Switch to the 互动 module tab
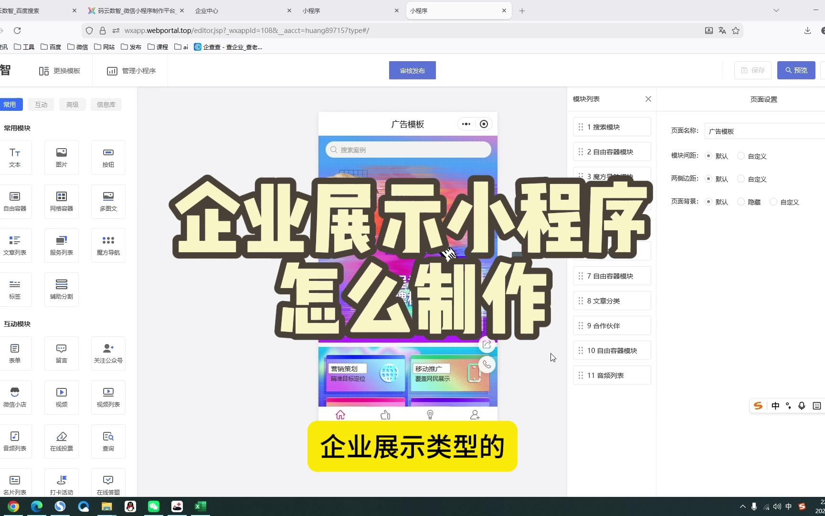This screenshot has height=516, width=825. pos(41,105)
